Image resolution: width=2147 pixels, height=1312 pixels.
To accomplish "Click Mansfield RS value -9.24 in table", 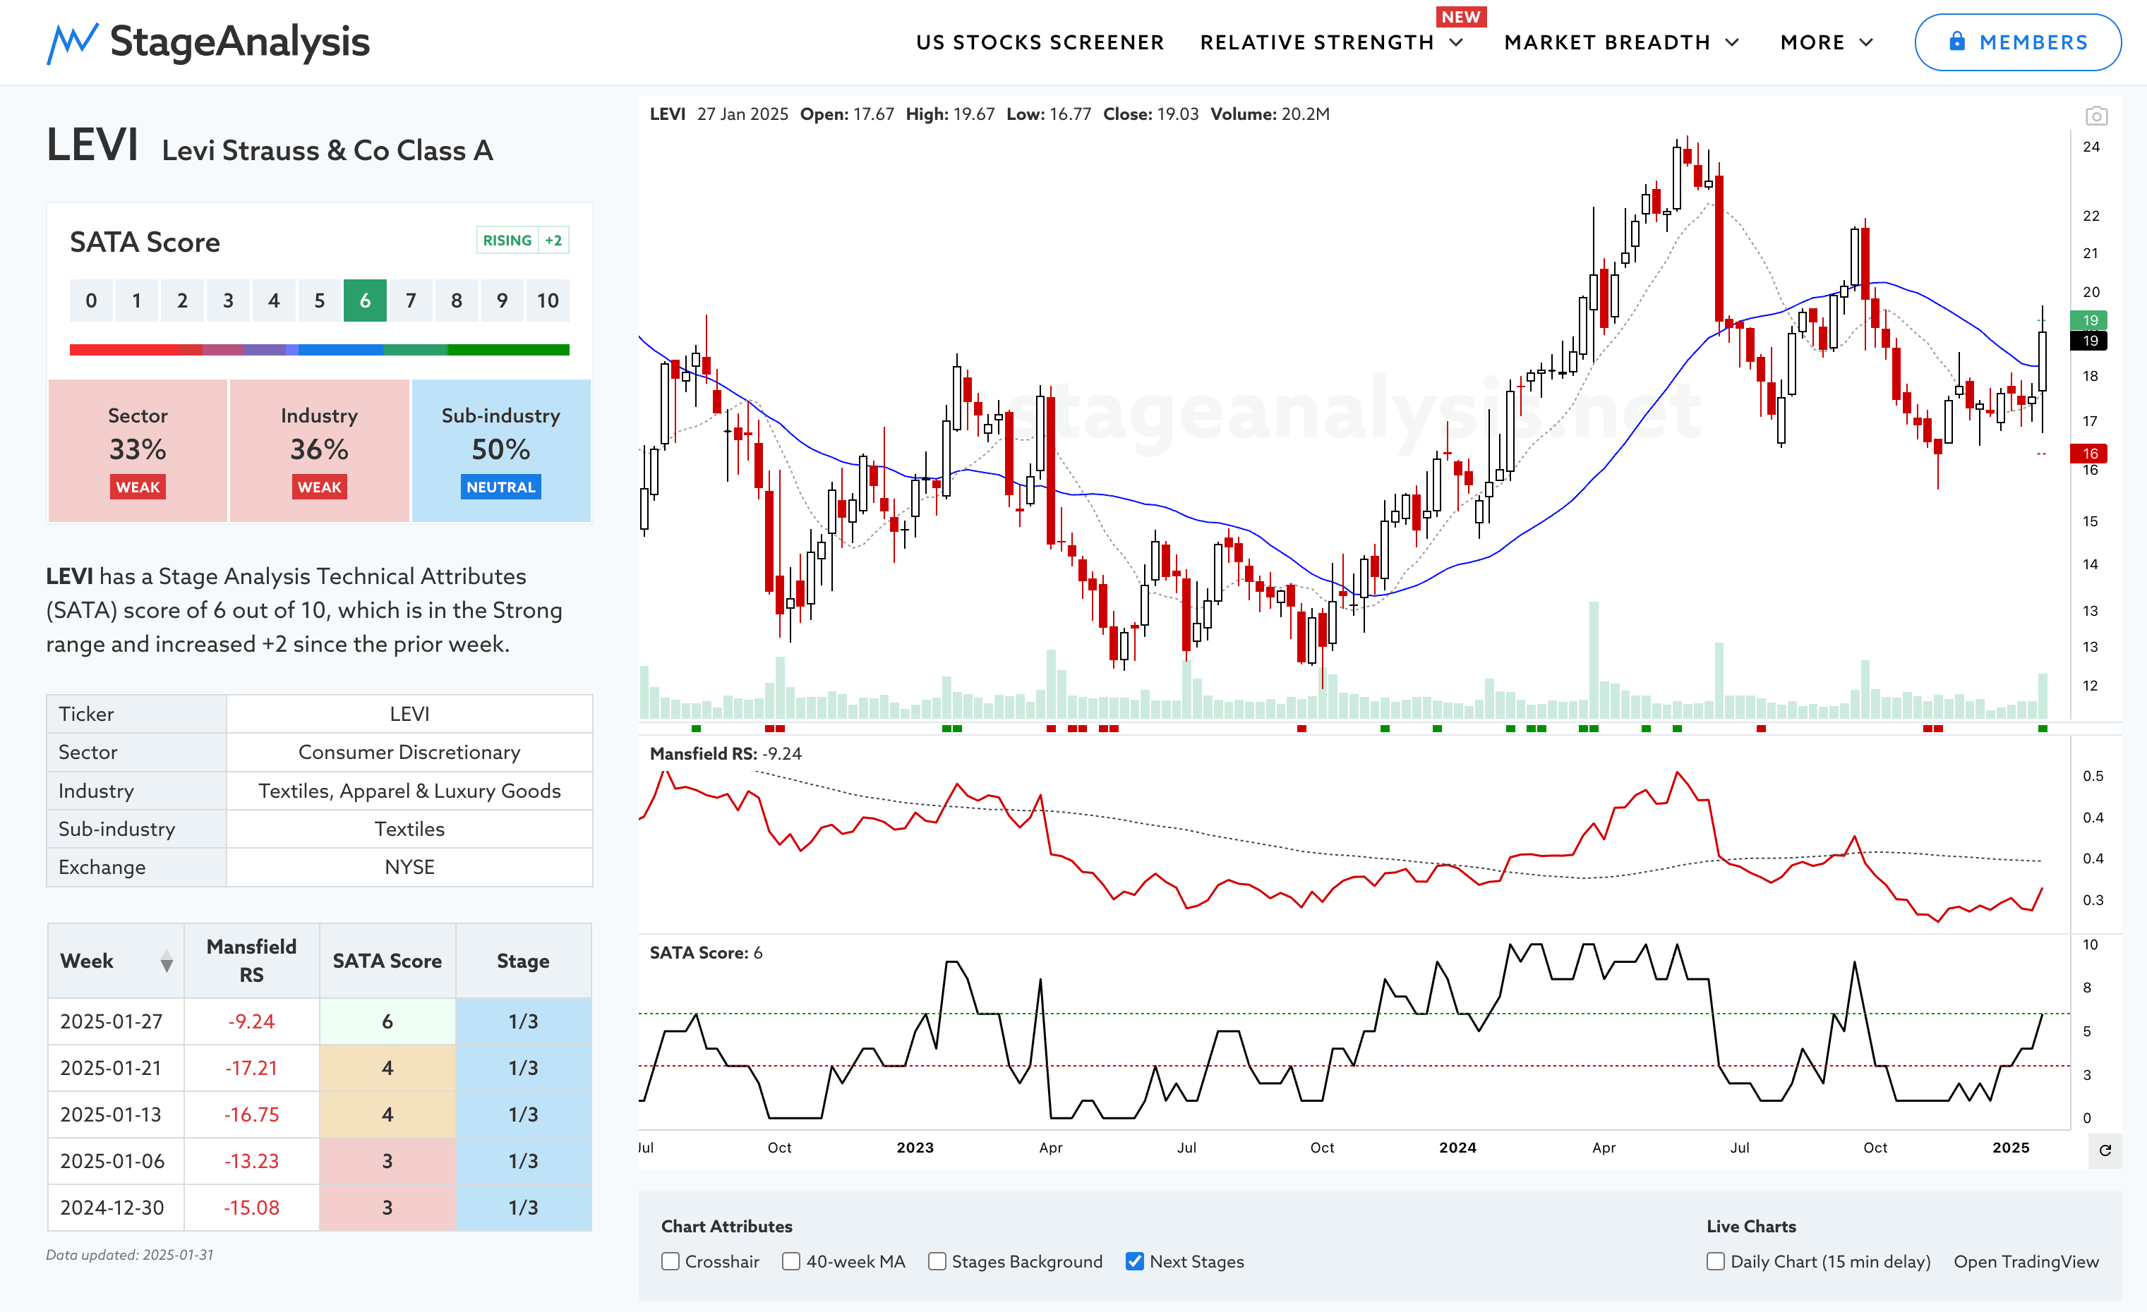I will (x=252, y=1021).
